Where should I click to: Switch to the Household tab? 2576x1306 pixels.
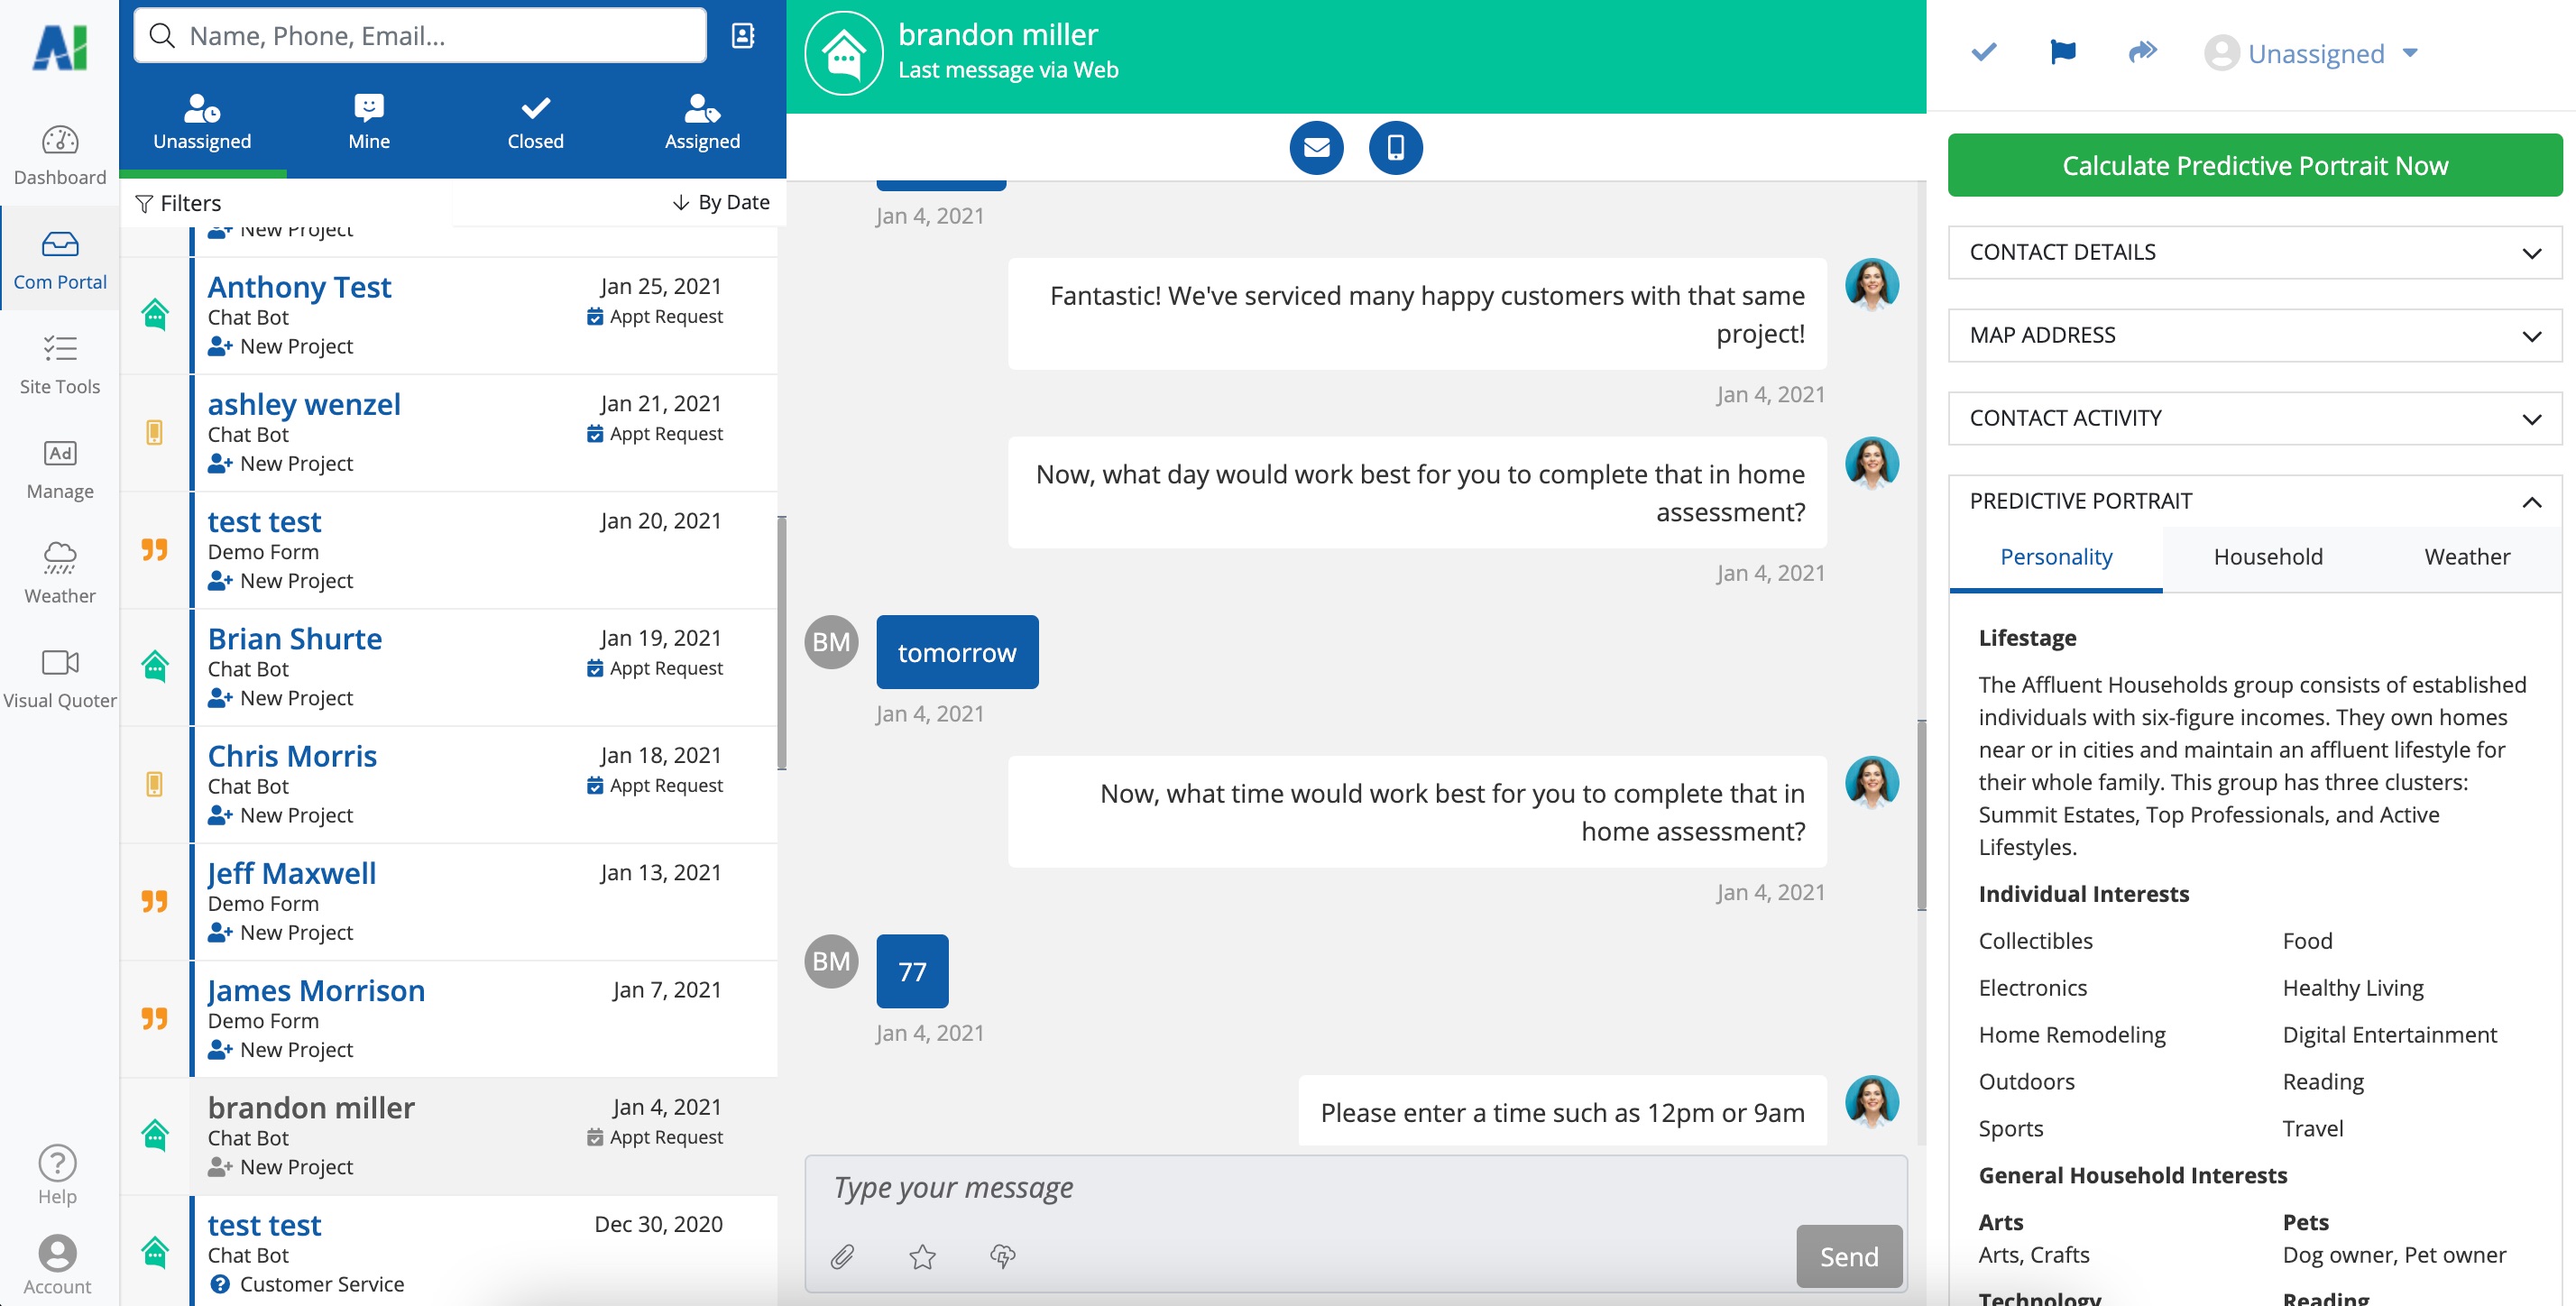click(x=2267, y=557)
